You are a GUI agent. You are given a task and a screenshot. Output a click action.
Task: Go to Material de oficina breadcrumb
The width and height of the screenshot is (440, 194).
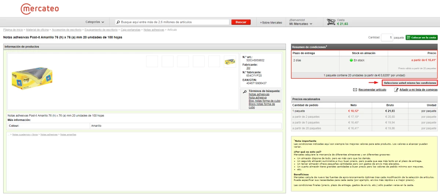click(37, 30)
